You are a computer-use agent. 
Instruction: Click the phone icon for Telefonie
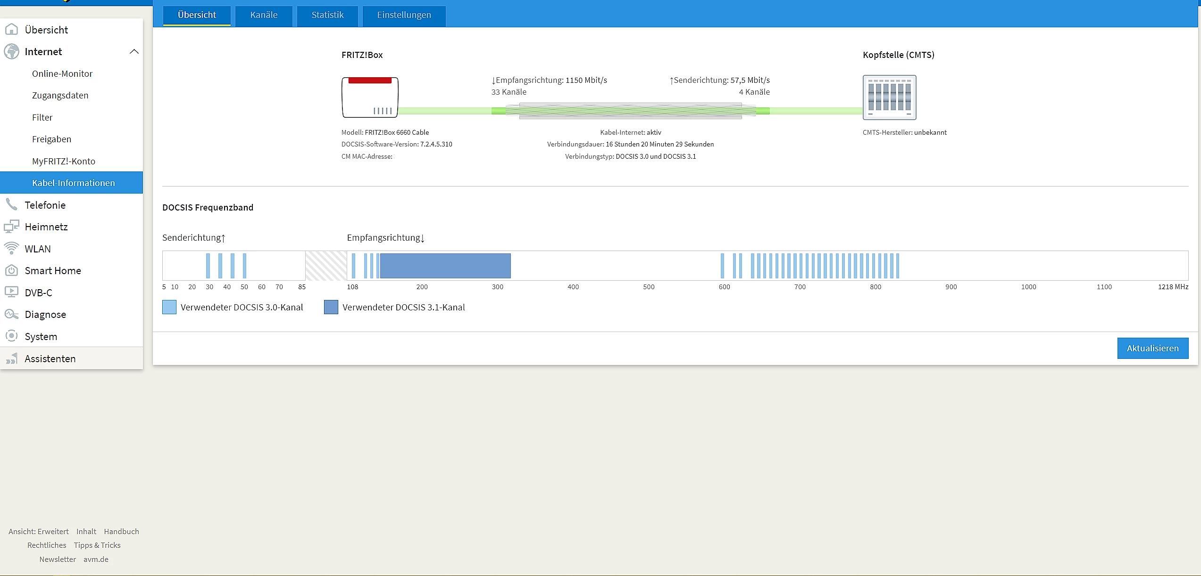point(11,204)
